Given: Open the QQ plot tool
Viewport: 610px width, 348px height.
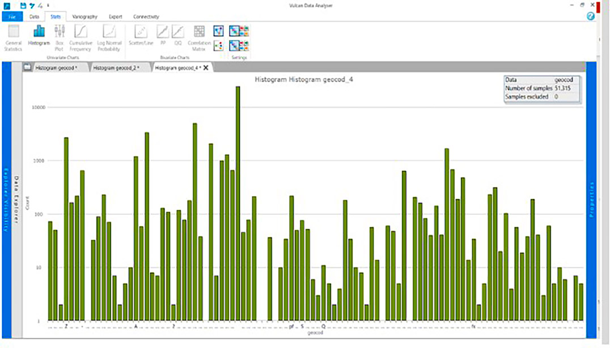Looking at the screenshot, I should pyautogui.click(x=178, y=35).
